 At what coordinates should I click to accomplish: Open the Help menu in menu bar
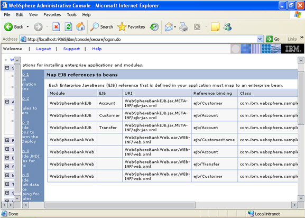click(x=86, y=15)
